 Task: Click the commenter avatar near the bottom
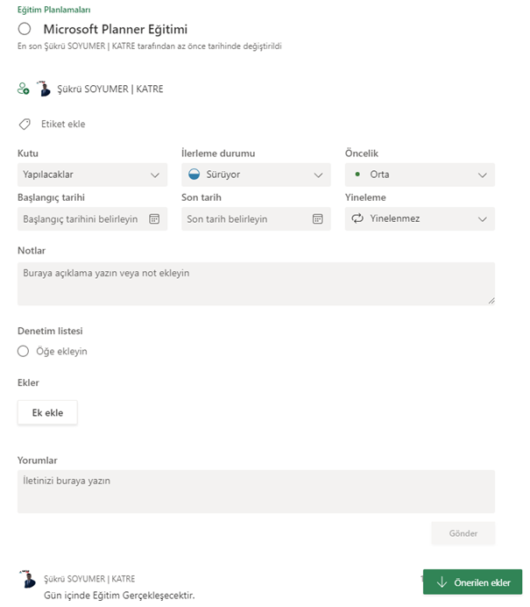(x=27, y=579)
